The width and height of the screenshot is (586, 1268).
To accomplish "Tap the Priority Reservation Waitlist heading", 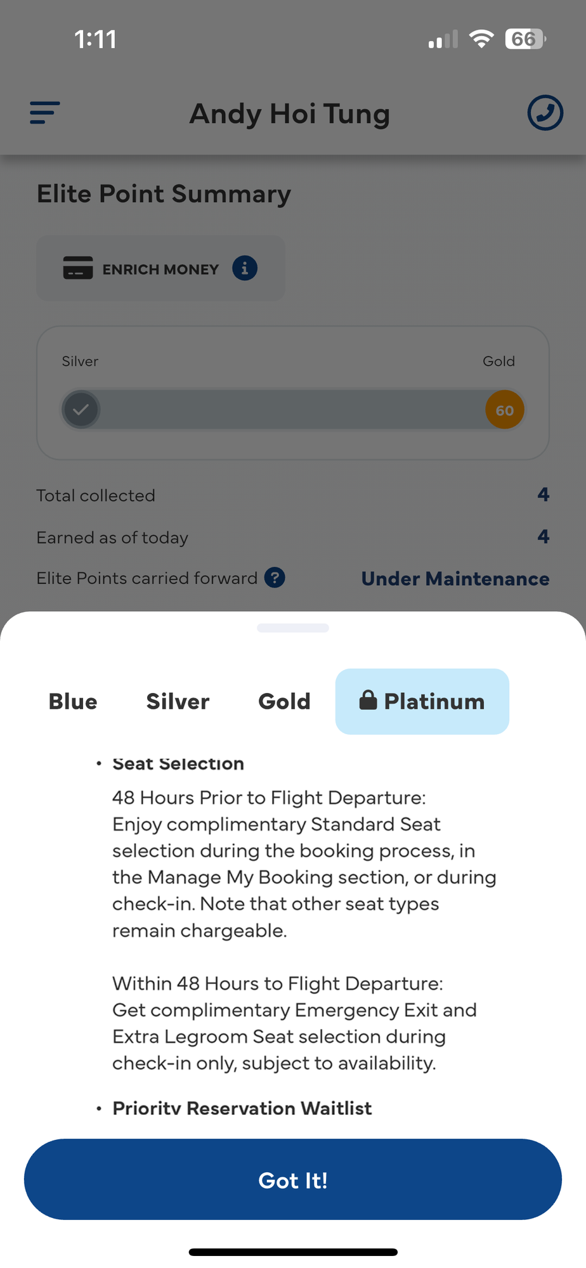I will coord(242,1108).
